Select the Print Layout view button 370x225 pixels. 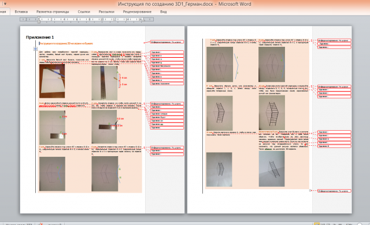317,224
